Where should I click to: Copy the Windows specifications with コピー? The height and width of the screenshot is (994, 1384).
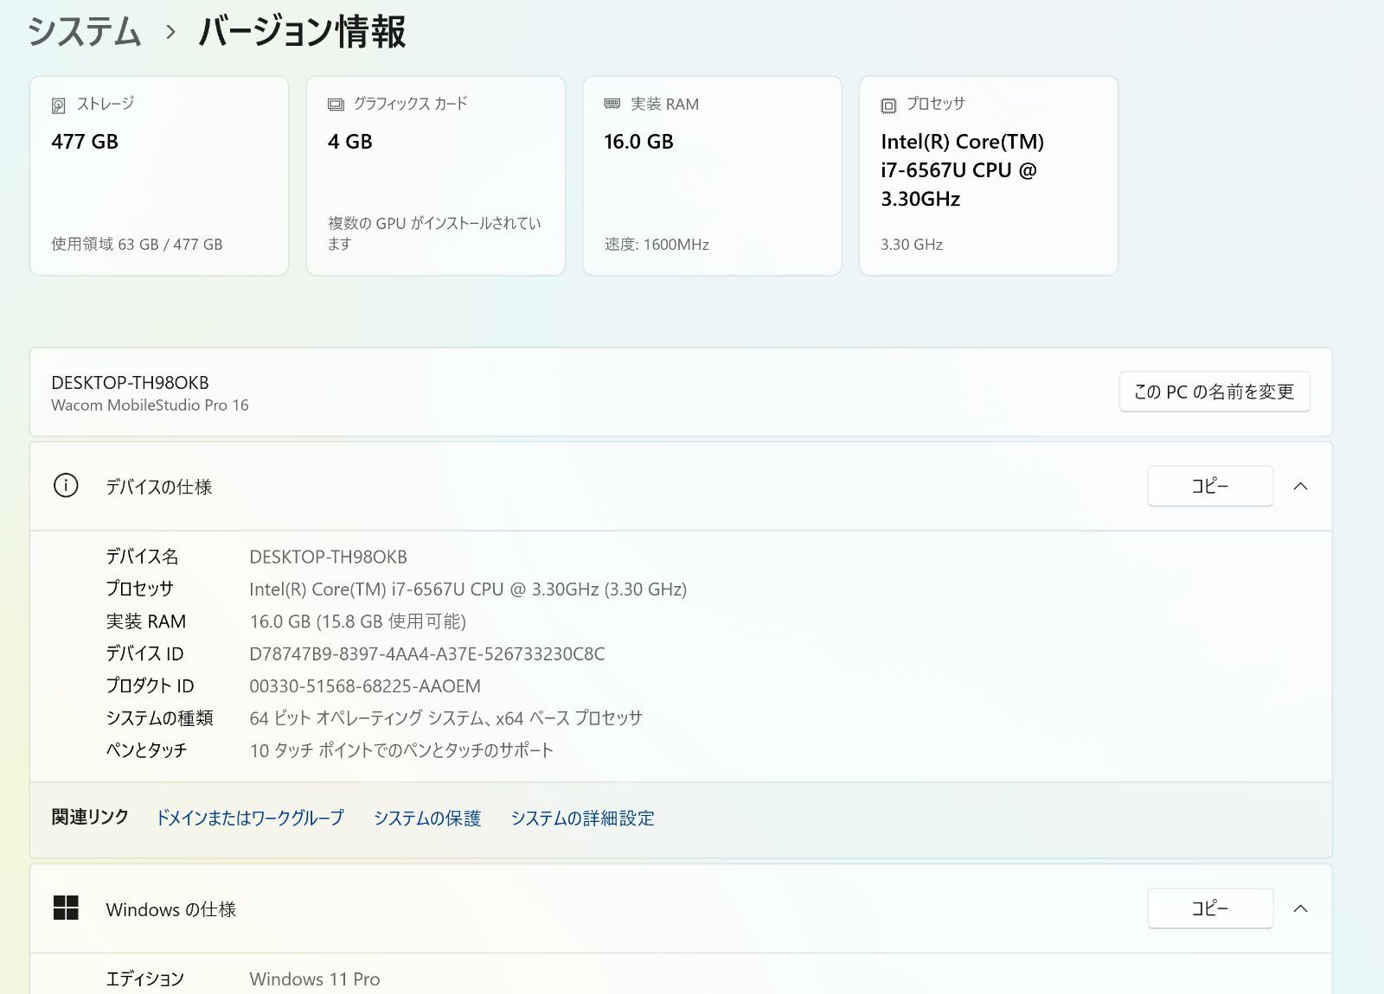coord(1209,908)
